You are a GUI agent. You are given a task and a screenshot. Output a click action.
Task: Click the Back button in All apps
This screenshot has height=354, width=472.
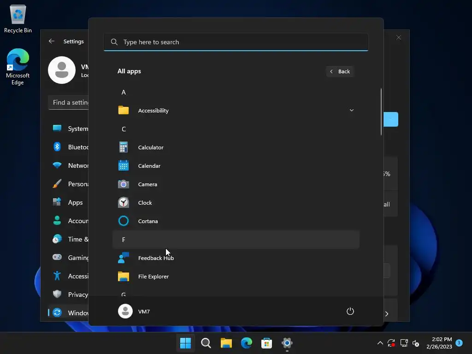pyautogui.click(x=340, y=71)
